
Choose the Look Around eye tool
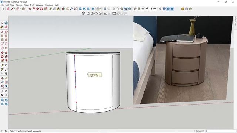coord(6,91)
